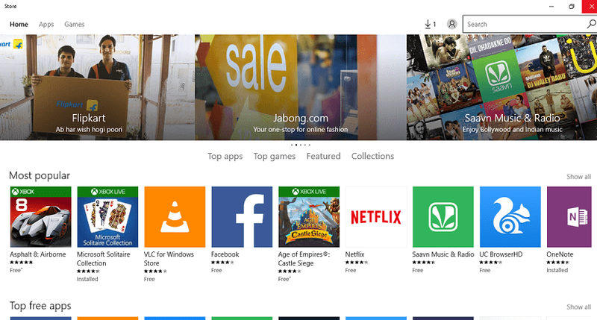The height and width of the screenshot is (320, 597).
Task: Open the VLC for Windows Store tile
Action: click(175, 217)
